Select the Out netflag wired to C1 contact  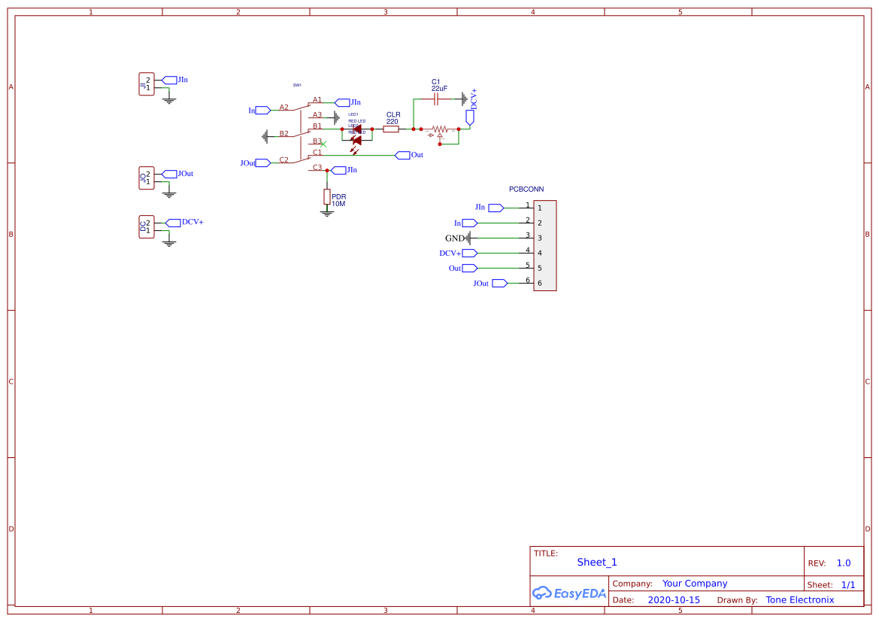[405, 155]
